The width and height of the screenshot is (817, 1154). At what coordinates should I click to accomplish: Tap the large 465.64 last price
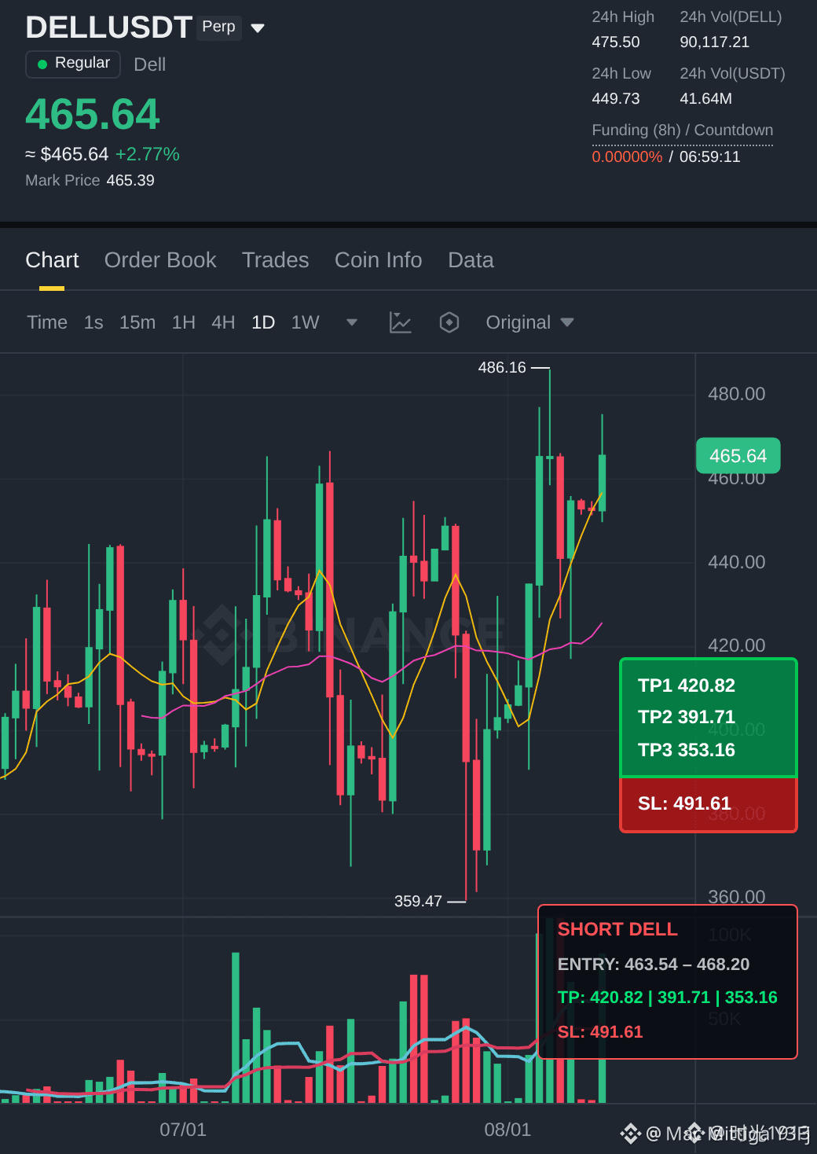(x=93, y=114)
